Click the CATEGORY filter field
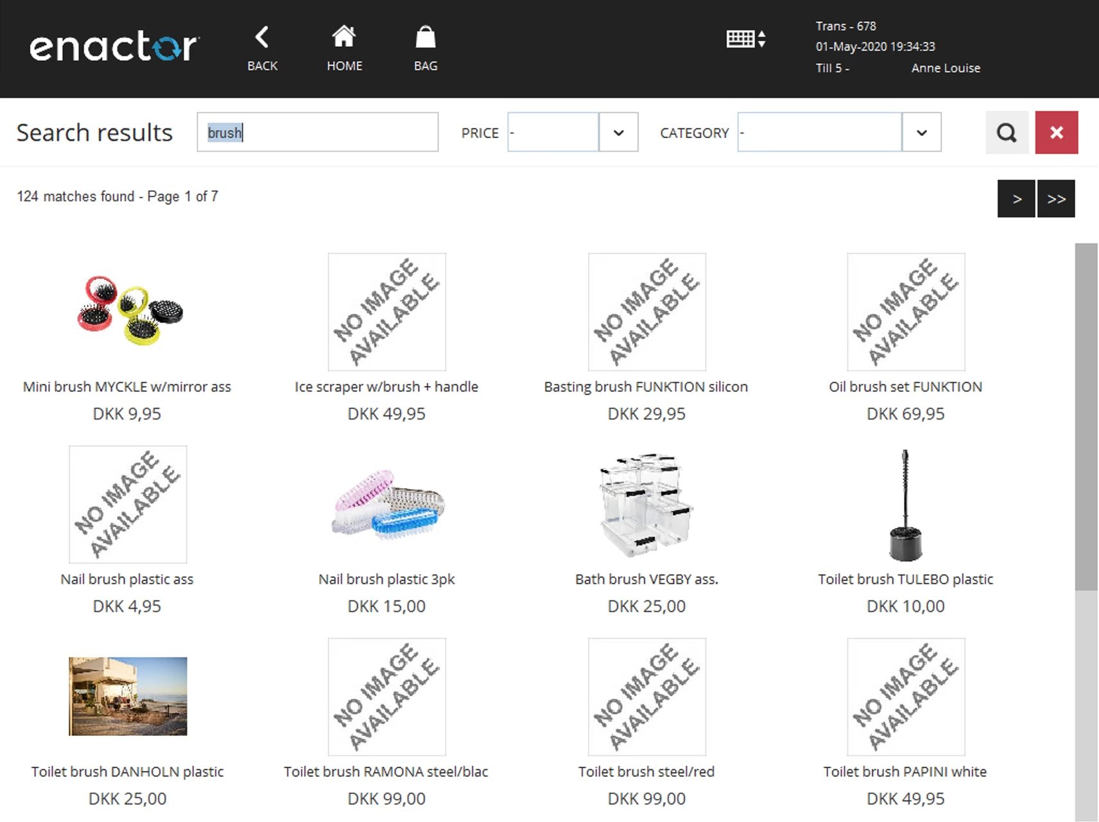This screenshot has height=822, width=1099. point(819,133)
